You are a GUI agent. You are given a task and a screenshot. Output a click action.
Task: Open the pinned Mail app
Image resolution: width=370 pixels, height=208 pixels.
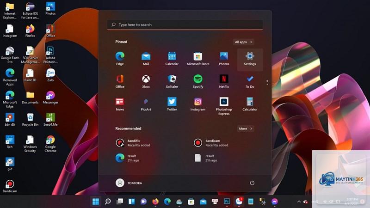pyautogui.click(x=146, y=59)
